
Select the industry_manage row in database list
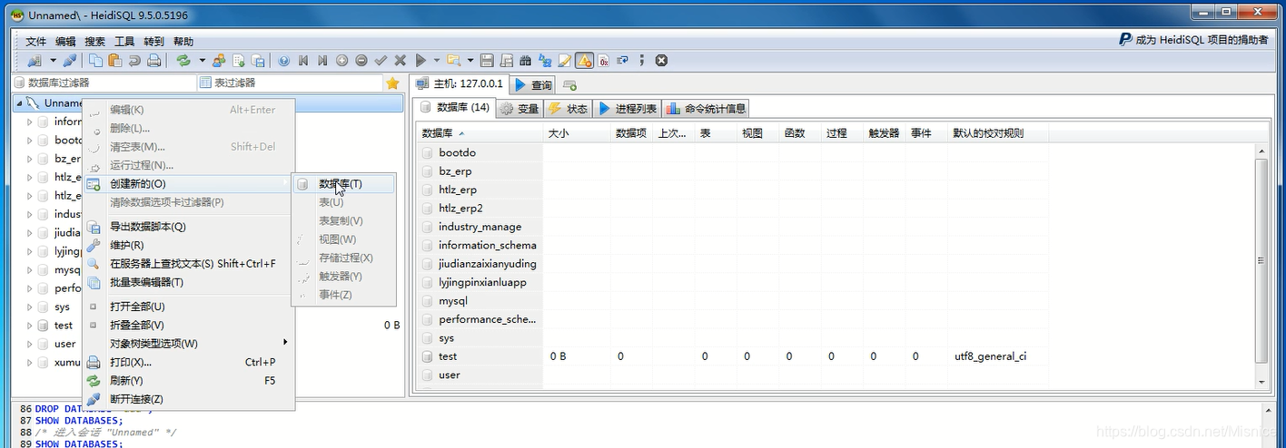tap(480, 227)
